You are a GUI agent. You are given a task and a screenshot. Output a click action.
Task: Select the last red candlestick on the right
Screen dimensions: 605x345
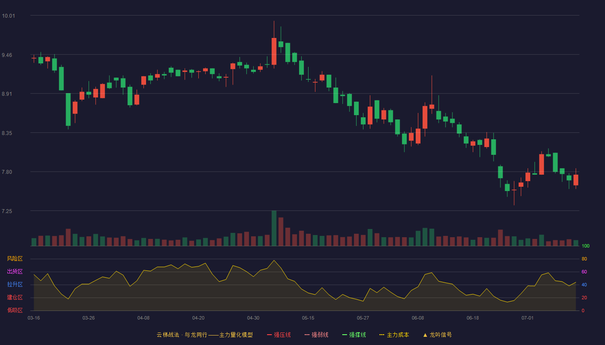[576, 180]
